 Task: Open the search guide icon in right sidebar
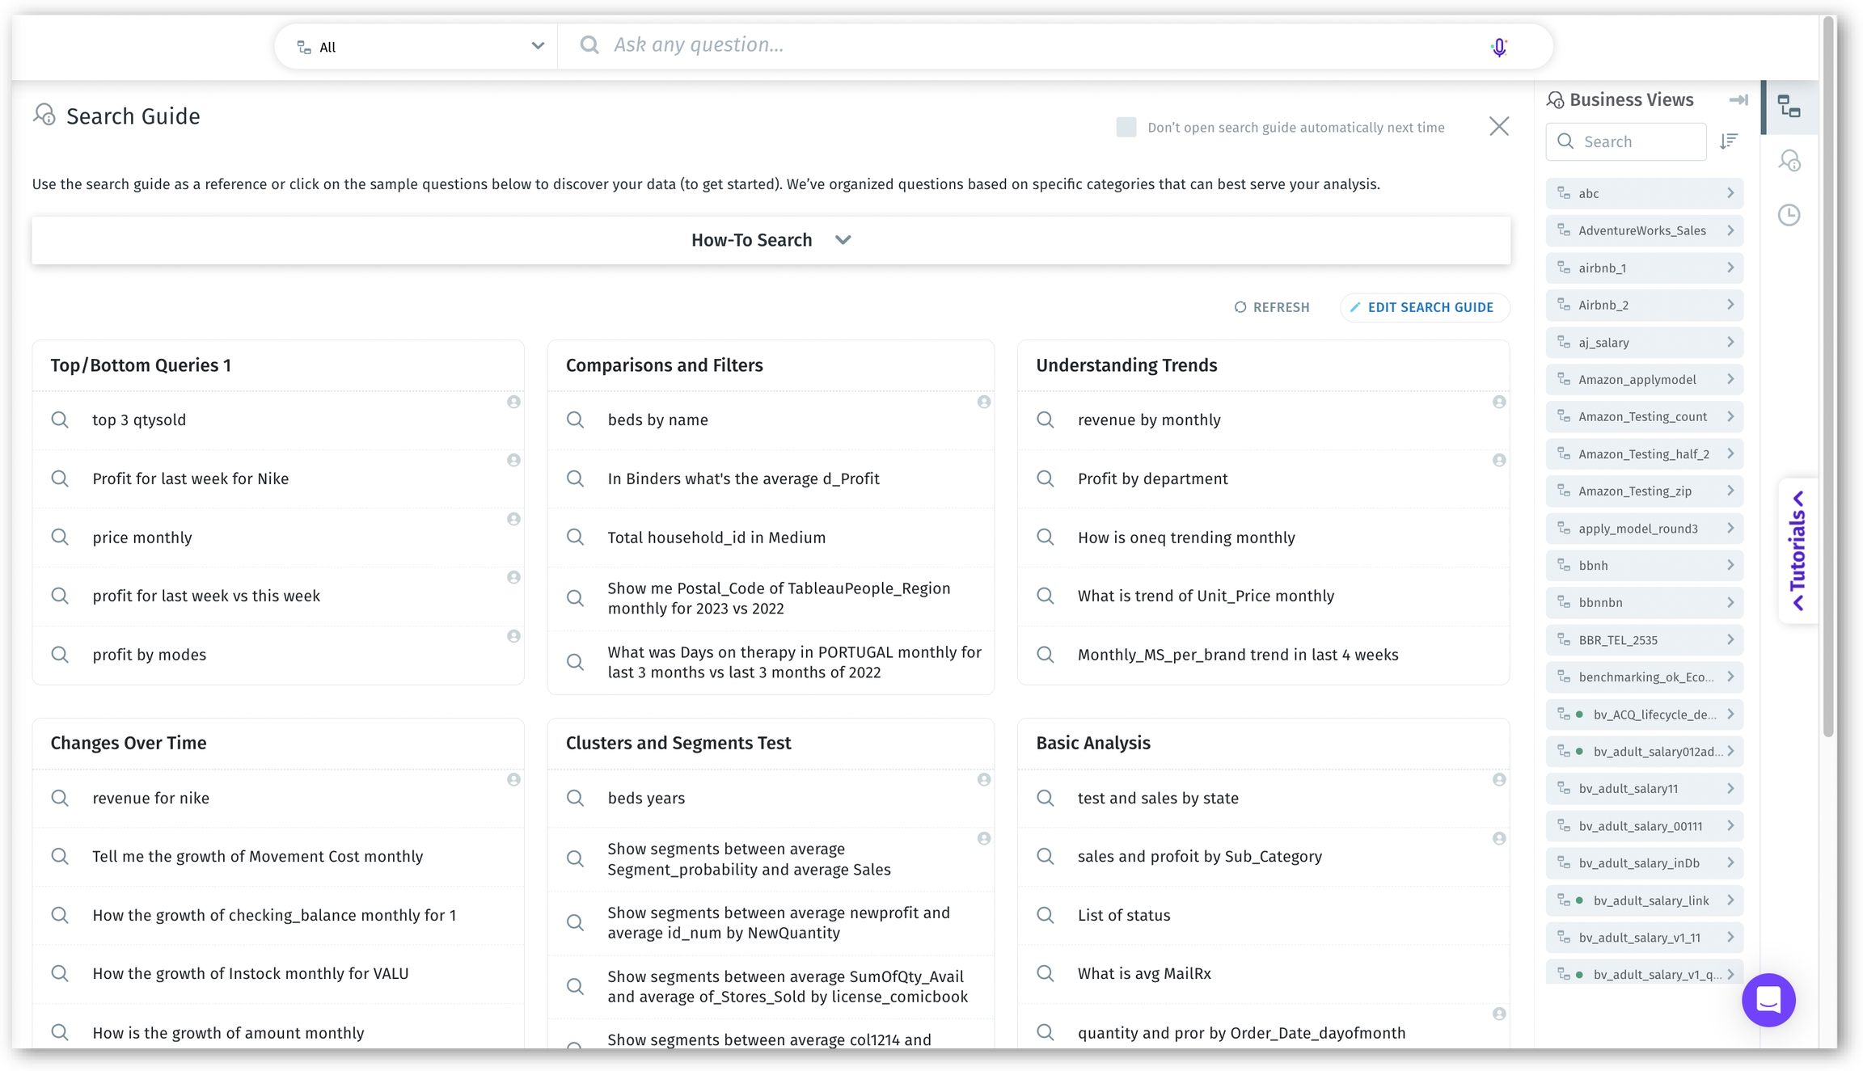coord(1789,161)
